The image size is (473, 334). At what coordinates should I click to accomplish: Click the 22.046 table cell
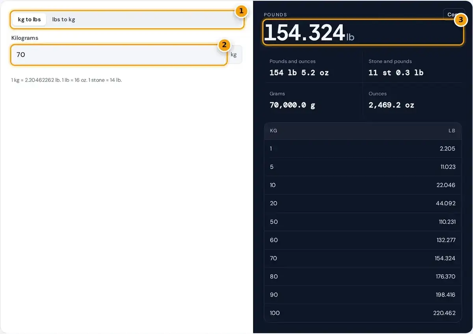446,185
